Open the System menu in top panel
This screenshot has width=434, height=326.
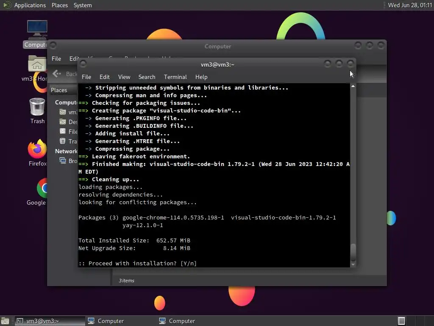pos(83,5)
